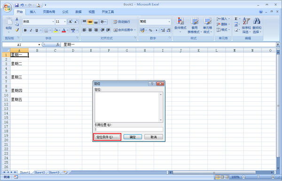282x181 pixels.
Task: Click the Office button logo
Action: click(8, 8)
